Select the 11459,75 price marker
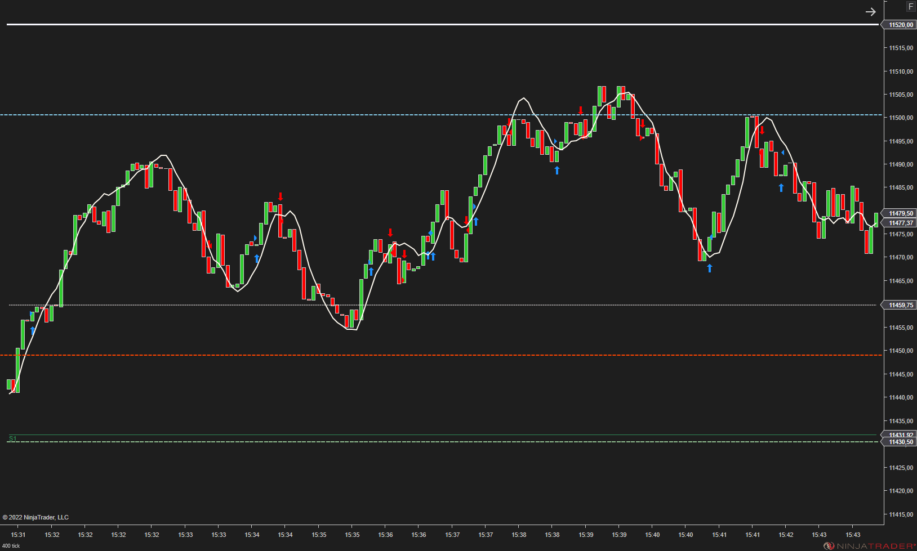The image size is (917, 551). point(900,305)
